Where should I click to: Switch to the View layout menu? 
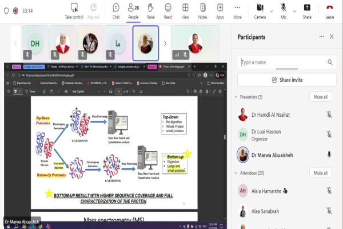(x=185, y=10)
